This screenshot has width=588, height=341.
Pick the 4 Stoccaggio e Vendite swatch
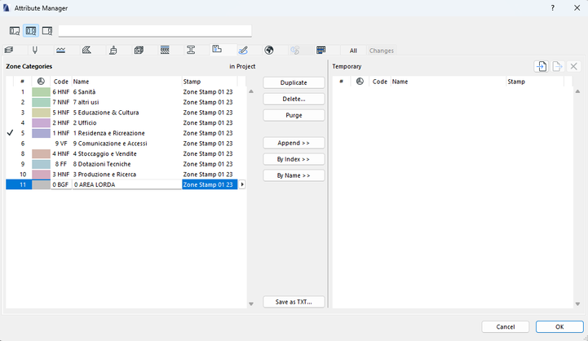[41, 154]
